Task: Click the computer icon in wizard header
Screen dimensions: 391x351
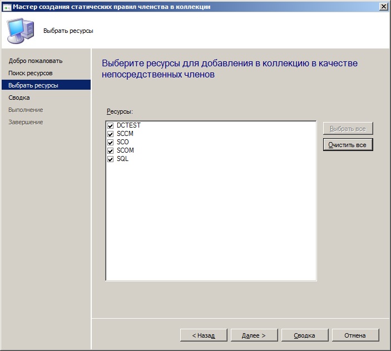Action: [x=21, y=31]
